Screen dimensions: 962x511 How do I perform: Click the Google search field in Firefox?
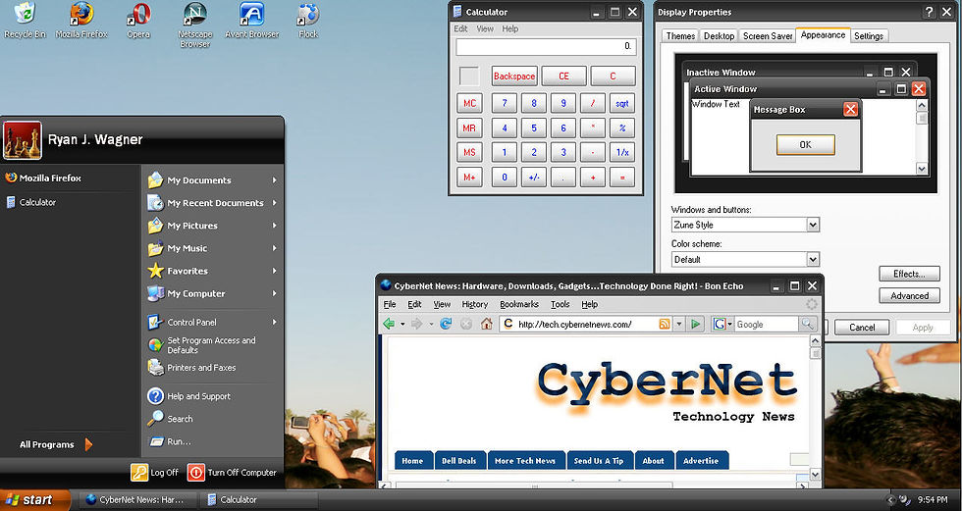click(767, 324)
